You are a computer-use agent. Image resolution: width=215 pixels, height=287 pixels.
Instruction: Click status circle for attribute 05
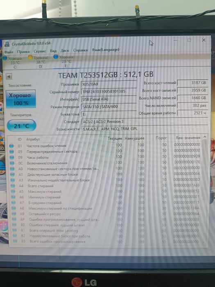[11, 152]
